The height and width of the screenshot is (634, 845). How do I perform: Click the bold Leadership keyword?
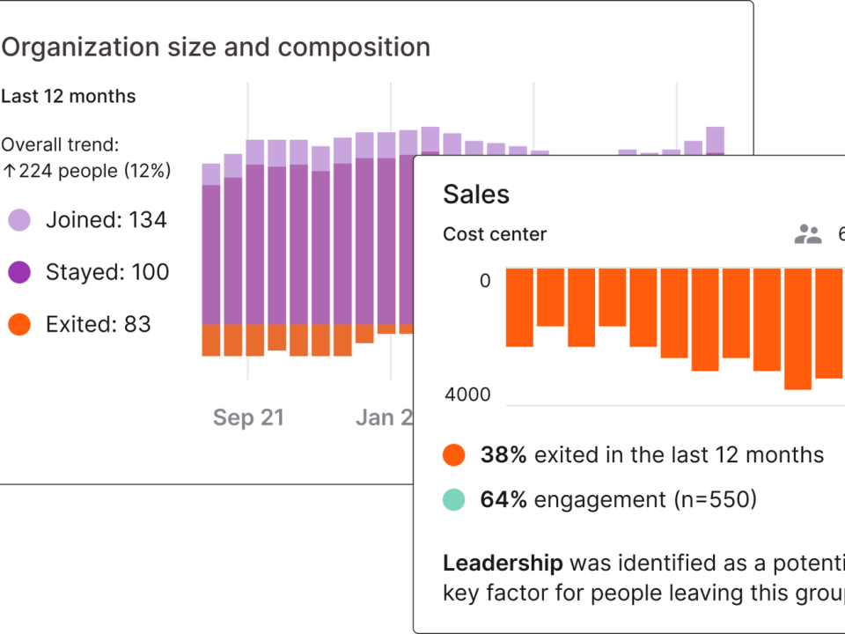(503, 564)
